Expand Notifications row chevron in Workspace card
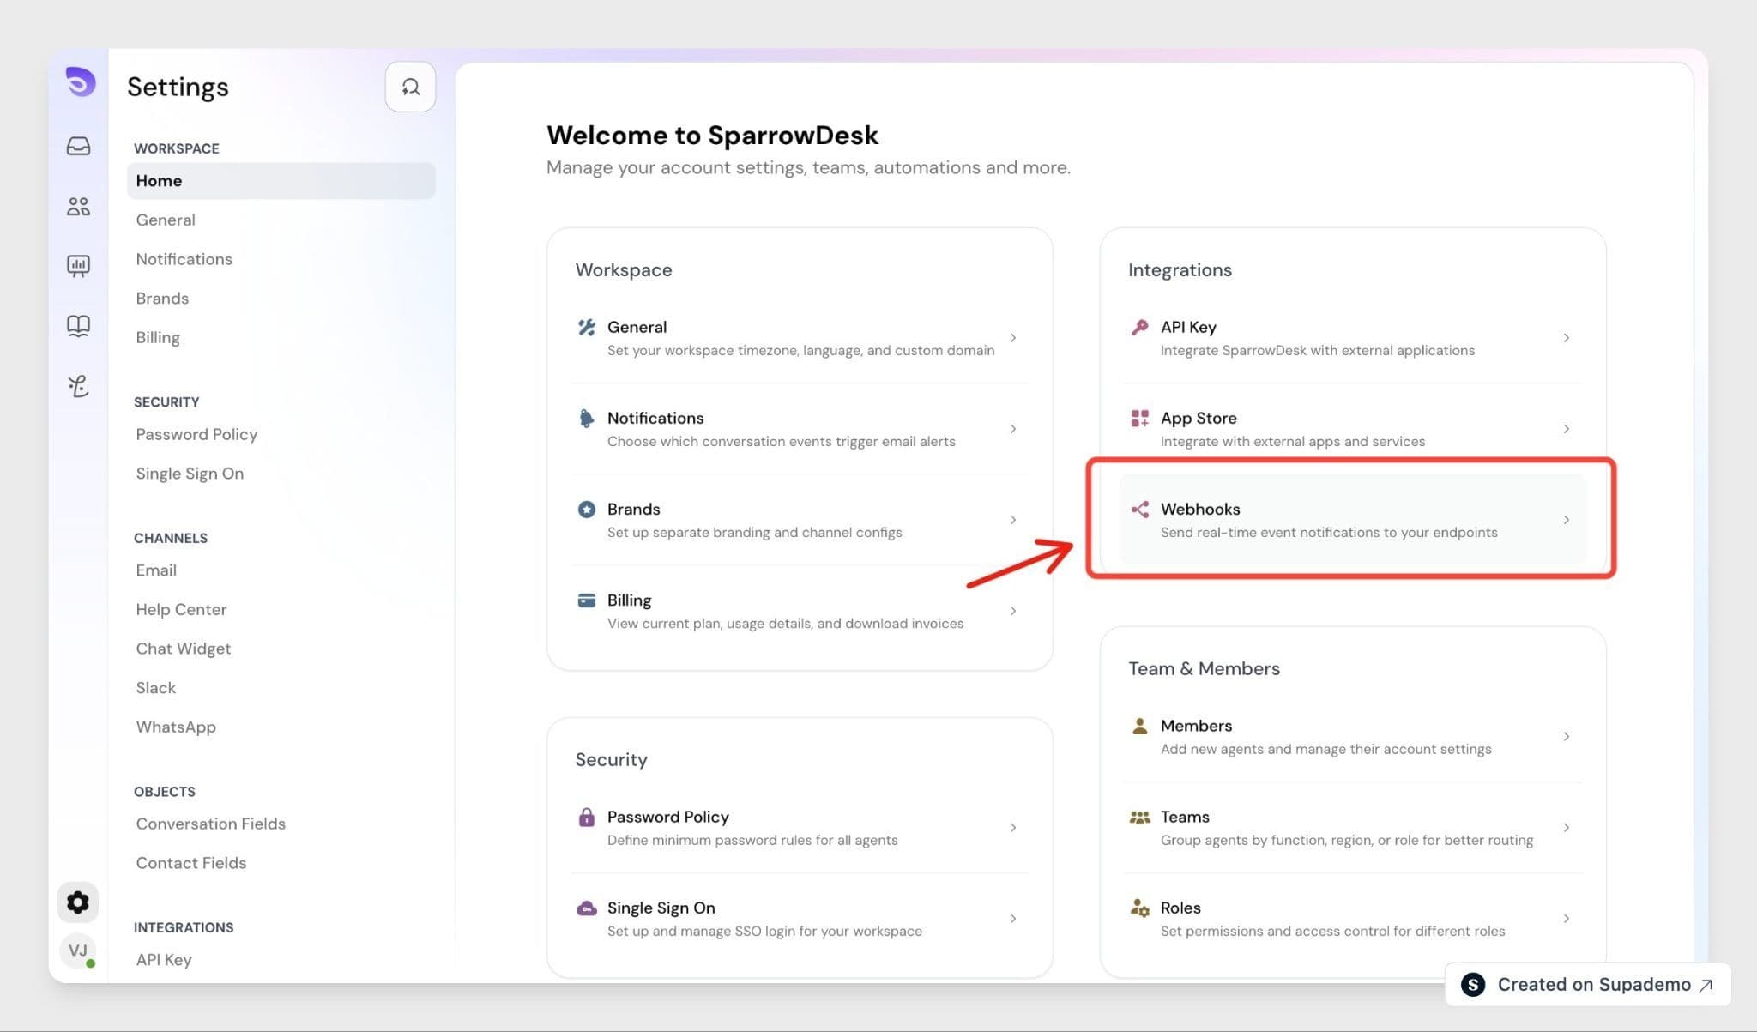 (1013, 429)
